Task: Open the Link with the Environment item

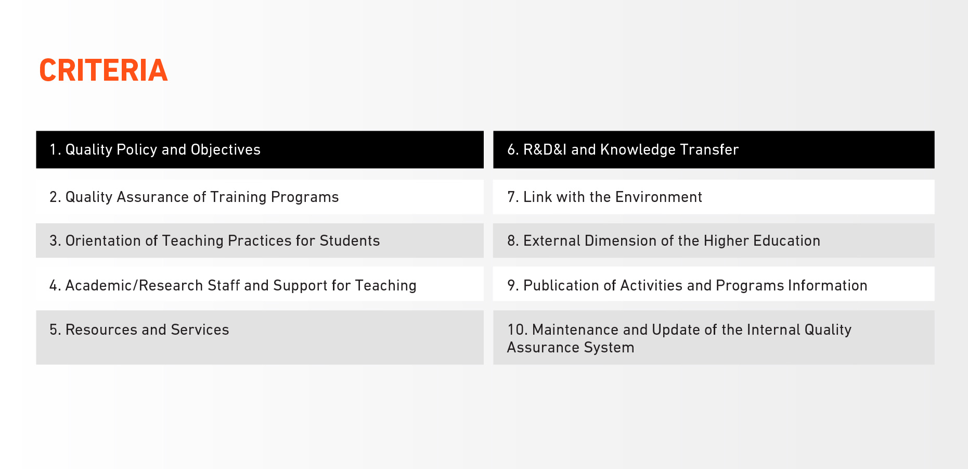Action: pyautogui.click(x=713, y=197)
